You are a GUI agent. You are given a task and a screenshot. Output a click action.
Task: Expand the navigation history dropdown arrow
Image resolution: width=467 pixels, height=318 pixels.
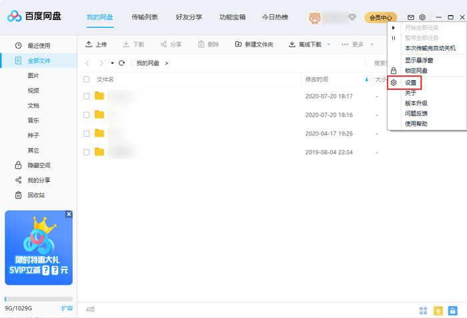click(112, 63)
